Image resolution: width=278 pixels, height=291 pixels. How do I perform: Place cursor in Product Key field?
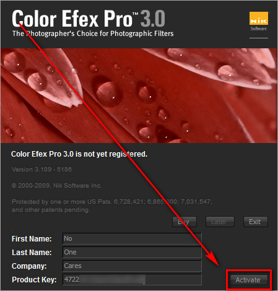coord(132,279)
